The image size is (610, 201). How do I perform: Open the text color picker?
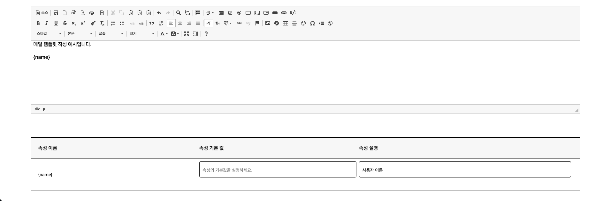click(164, 34)
